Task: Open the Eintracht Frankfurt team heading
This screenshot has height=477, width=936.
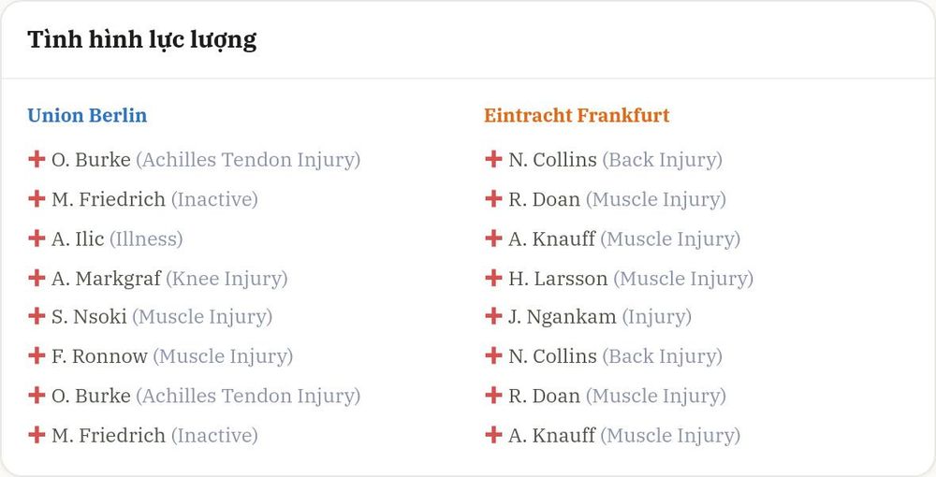Action: point(577,115)
